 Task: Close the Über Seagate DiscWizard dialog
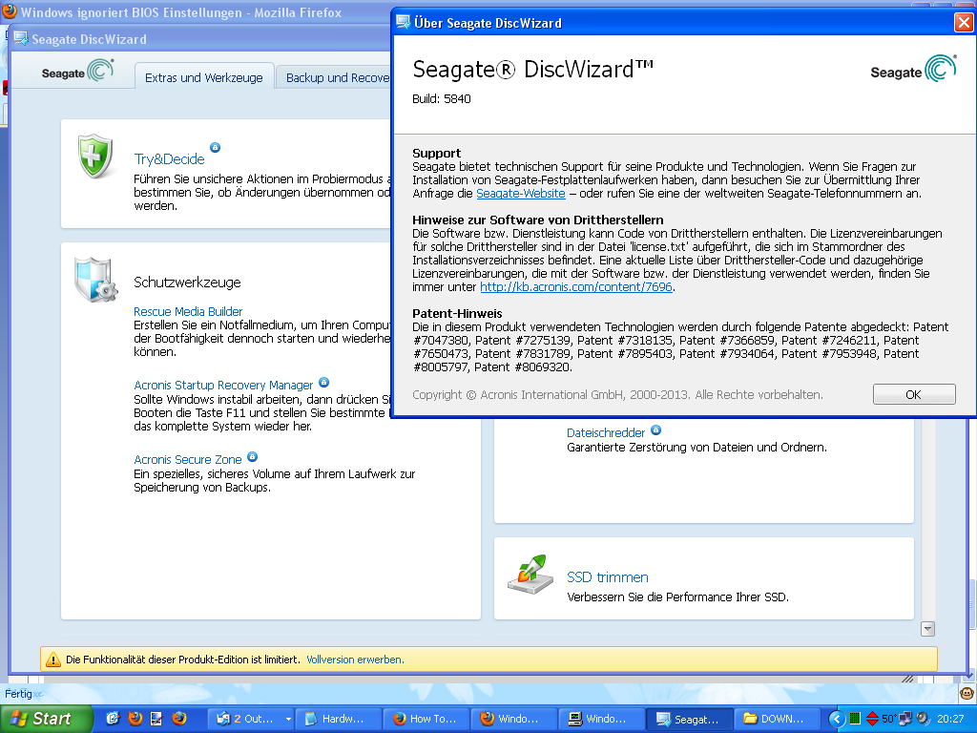pyautogui.click(x=964, y=23)
